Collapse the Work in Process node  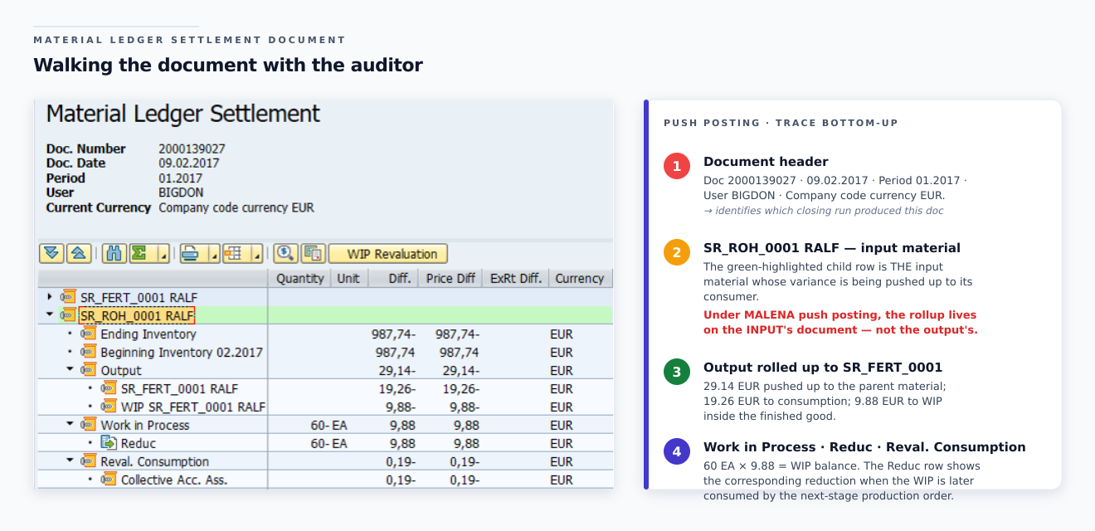pos(71,425)
